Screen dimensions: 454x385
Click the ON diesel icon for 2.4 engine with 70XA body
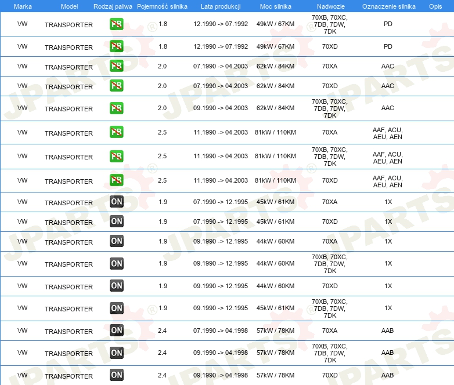point(116,330)
